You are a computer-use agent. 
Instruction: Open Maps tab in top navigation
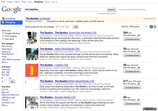(x=24, y=2)
